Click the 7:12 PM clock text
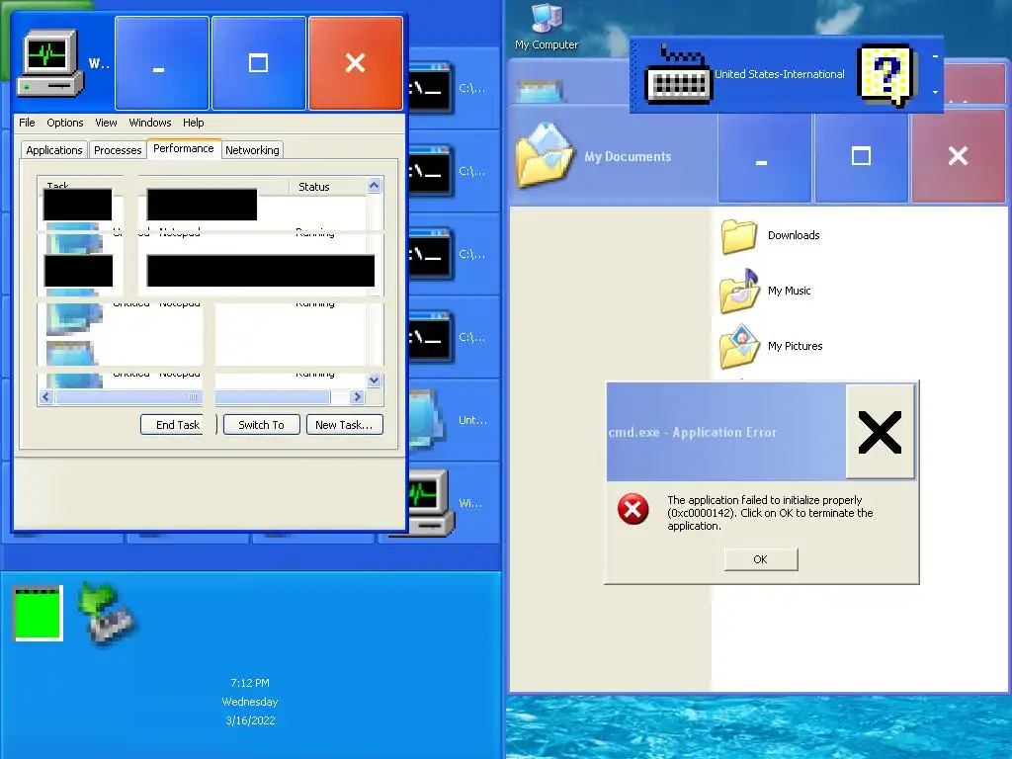 (x=250, y=683)
